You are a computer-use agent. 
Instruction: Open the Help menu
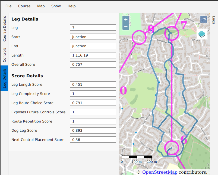pyautogui.click(x=72, y=6)
